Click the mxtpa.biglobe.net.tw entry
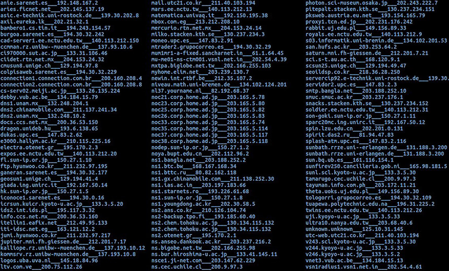The width and height of the screenshot is (449, 271). 211,66
